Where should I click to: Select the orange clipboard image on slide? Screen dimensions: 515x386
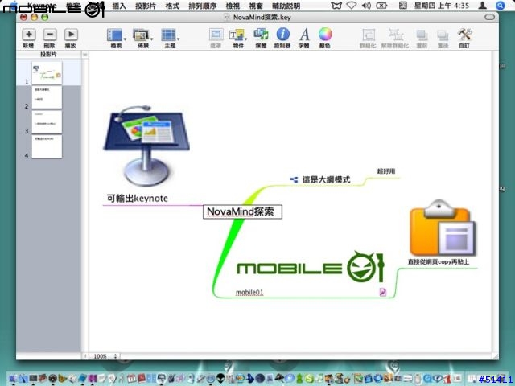(442, 228)
